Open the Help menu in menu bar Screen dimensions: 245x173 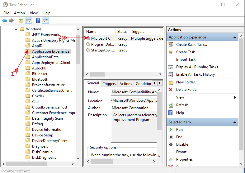click(46, 13)
